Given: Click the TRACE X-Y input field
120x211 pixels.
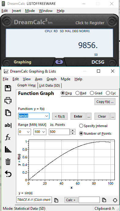Looking at the screenshot, I should tap(34, 200).
